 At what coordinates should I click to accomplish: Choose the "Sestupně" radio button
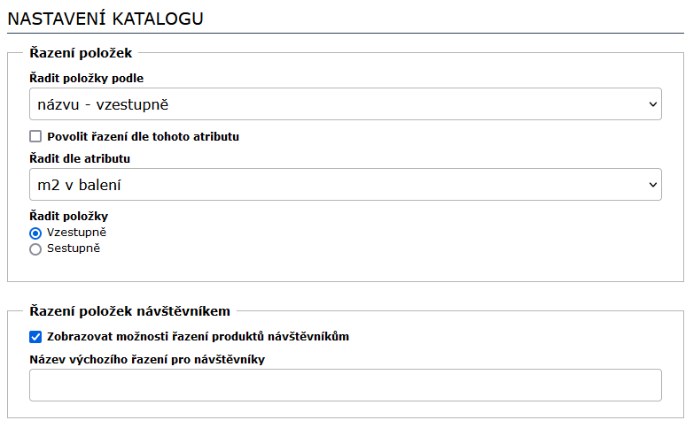pyautogui.click(x=35, y=248)
